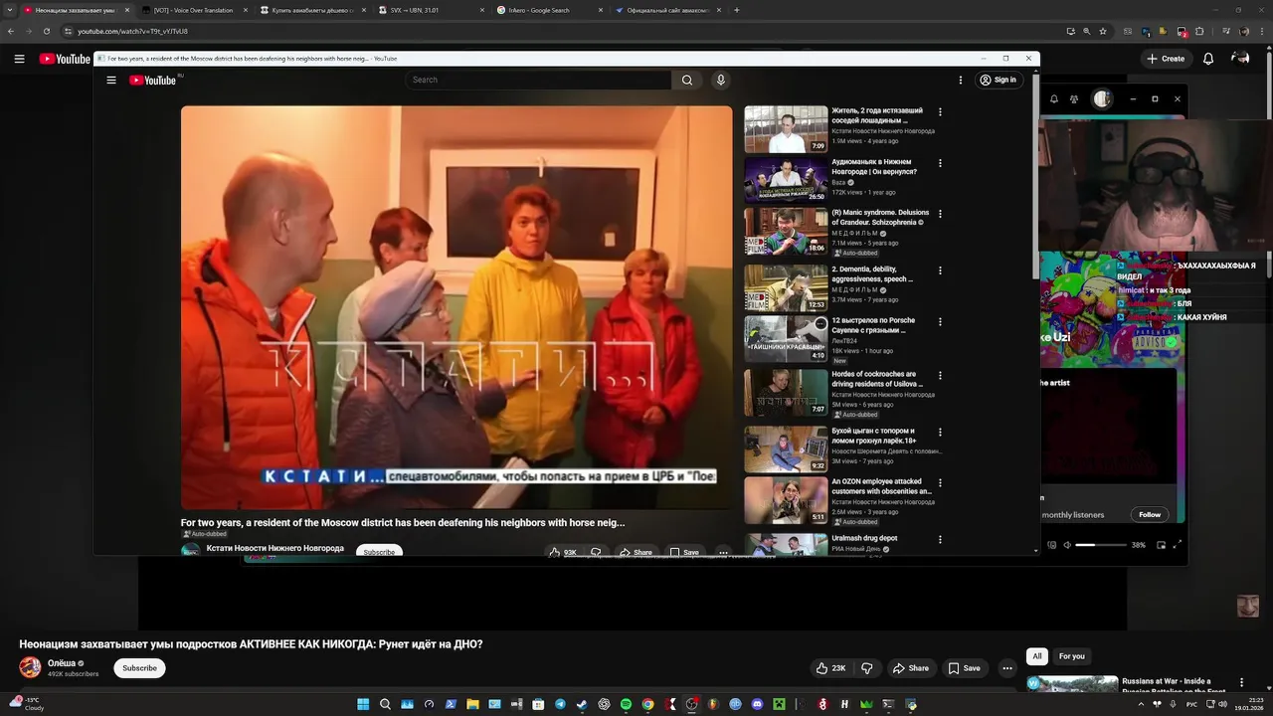Subscribe to the Олёша channel

coord(139,668)
